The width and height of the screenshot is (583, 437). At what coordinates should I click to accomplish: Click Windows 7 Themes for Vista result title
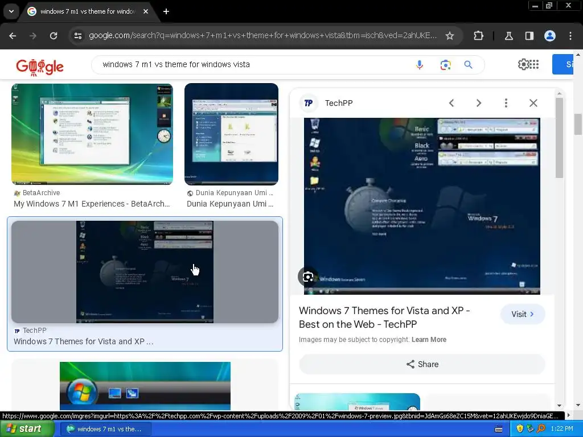tap(84, 341)
